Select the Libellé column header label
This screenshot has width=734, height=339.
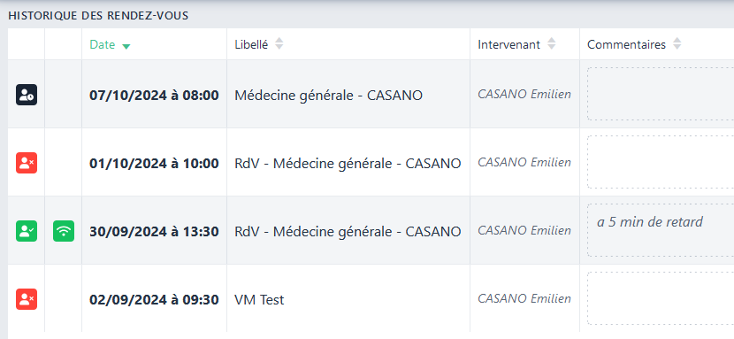tap(251, 44)
